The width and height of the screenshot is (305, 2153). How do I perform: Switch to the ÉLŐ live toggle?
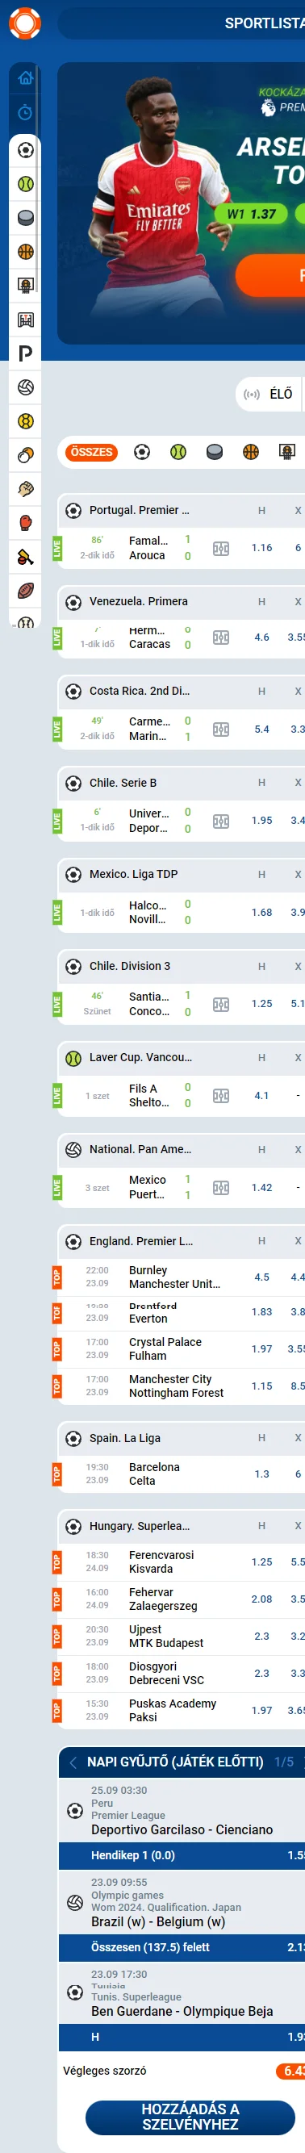[268, 394]
